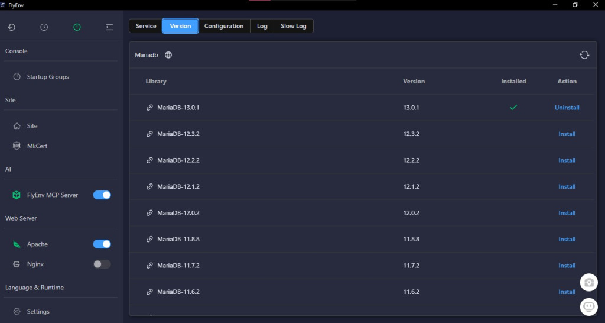
Task: Click the 13.0.1 version cell
Action: pos(411,108)
